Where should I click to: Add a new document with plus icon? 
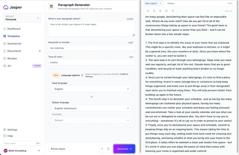[40, 51]
